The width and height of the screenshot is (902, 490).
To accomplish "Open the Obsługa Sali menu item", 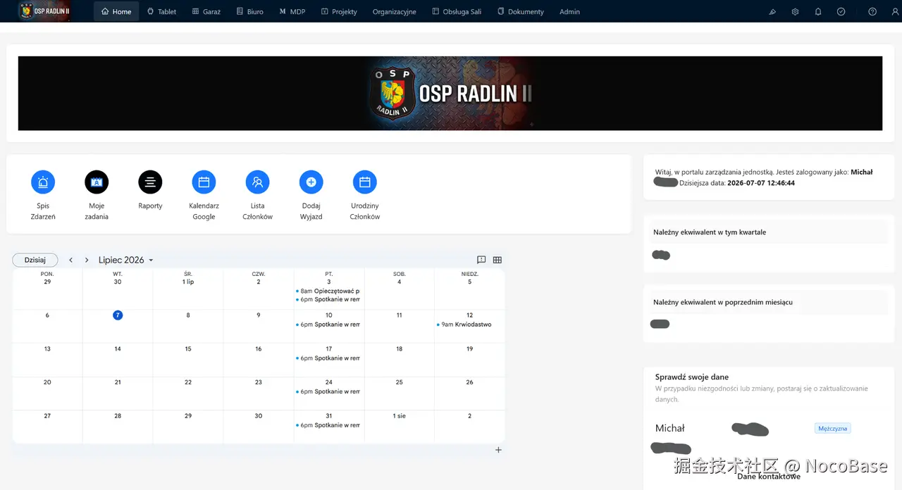I will pos(457,12).
